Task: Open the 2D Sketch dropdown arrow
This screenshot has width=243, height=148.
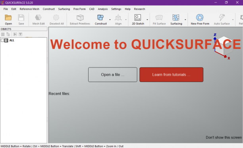Action: pos(147,20)
